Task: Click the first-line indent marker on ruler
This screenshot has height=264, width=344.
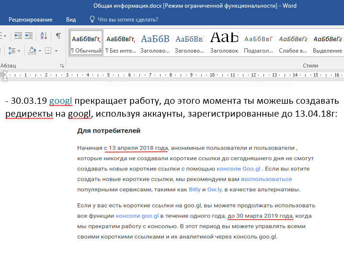Action: (x=5, y=73)
